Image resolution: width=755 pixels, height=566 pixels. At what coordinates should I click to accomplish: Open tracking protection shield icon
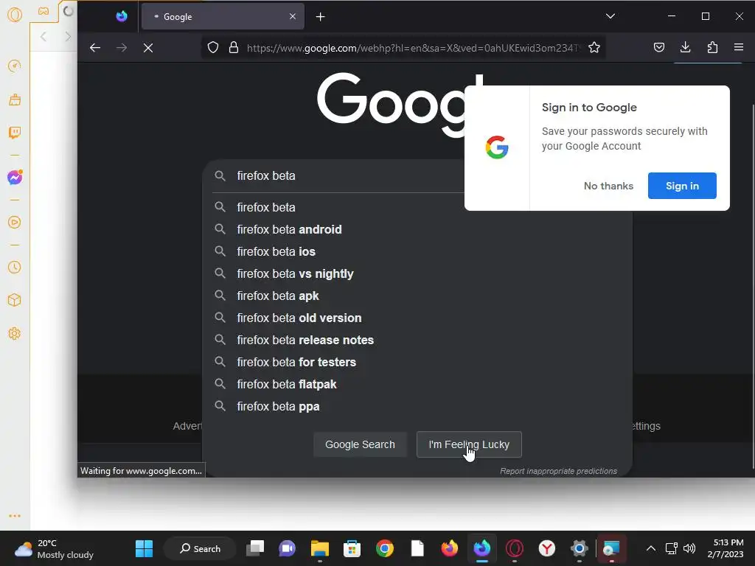213,48
